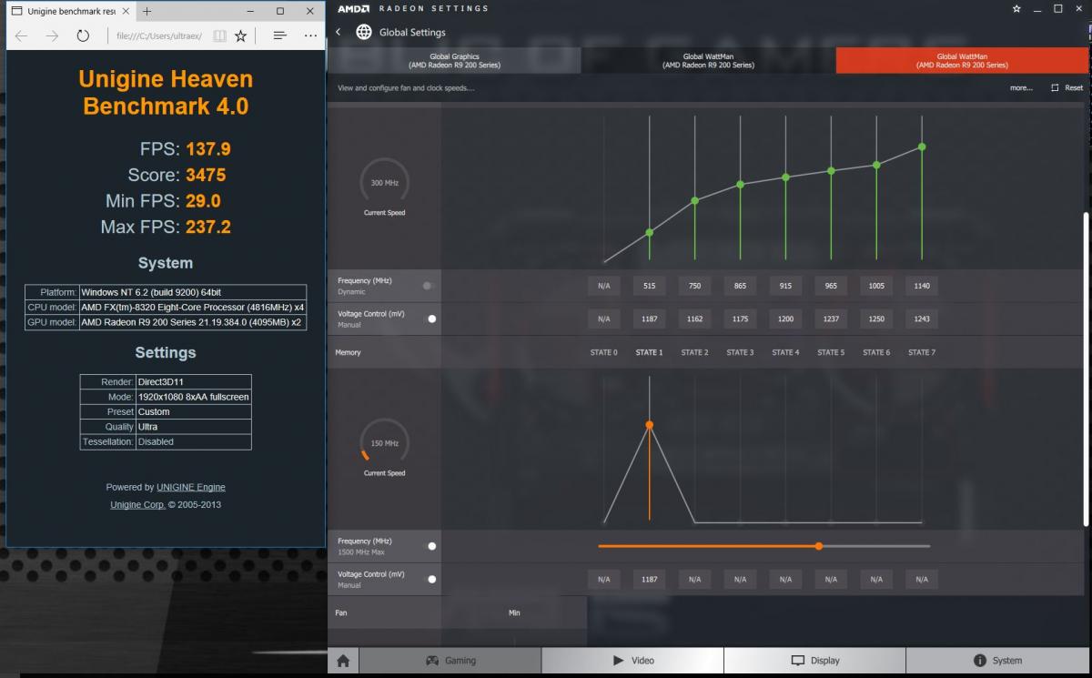Click the Tessellation Disabled cell
The height and width of the screenshot is (678, 1092).
[x=193, y=441]
